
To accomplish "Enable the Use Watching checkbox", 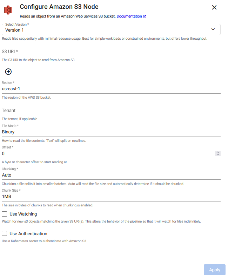I will coord(5,214).
